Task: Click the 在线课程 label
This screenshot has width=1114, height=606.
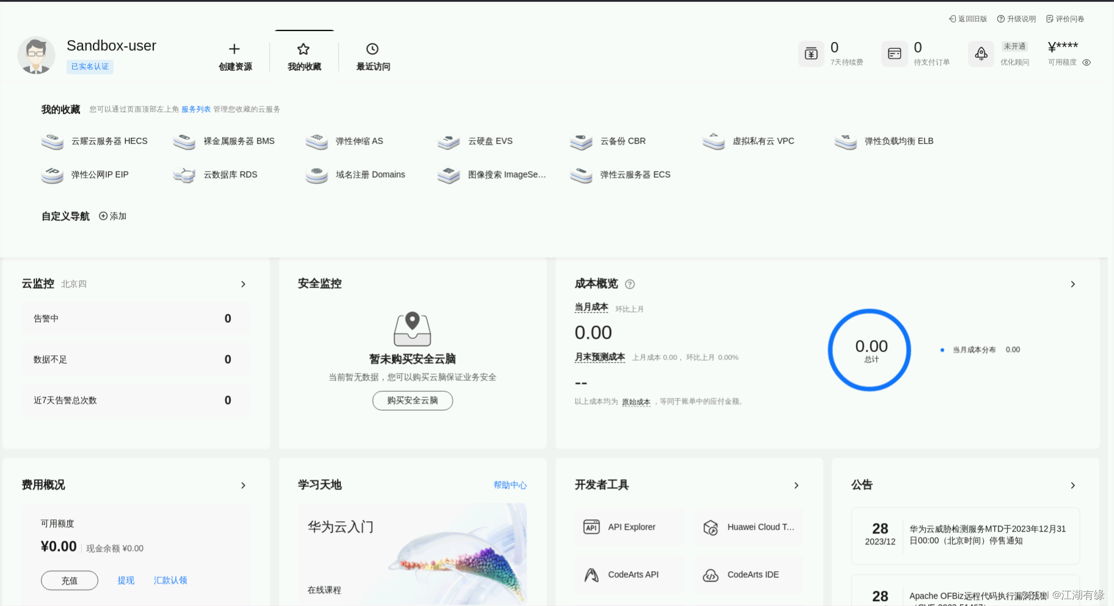Action: (324, 590)
